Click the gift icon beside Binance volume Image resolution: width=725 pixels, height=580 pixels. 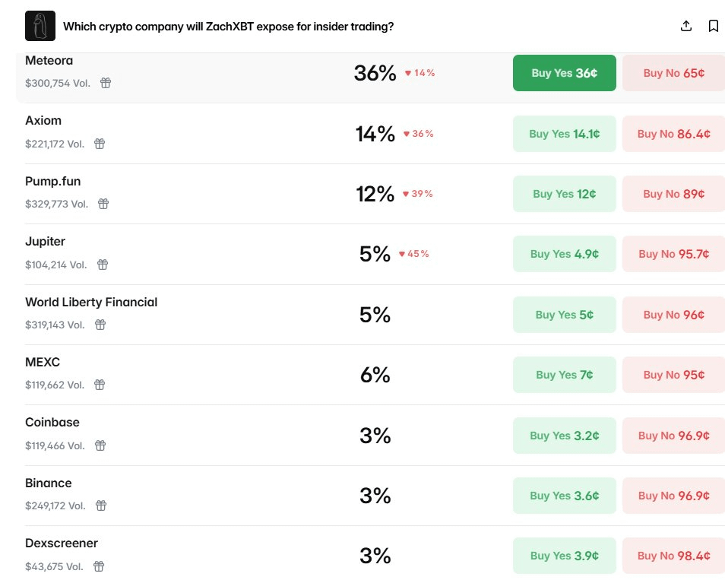(101, 506)
